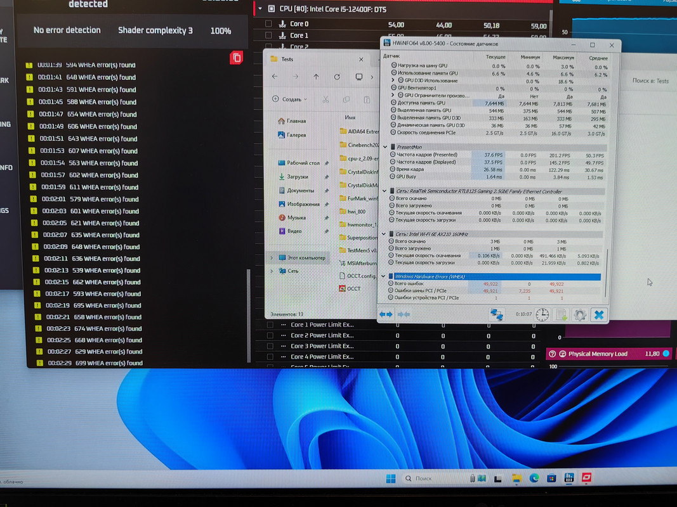Click HWiNFO shrink columns arrows button

click(x=404, y=314)
